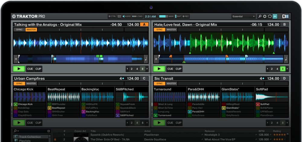Select the Para&OHH sample cell icon
Image resolution: width=302 pixels, height=142 pixels.
[190, 111]
